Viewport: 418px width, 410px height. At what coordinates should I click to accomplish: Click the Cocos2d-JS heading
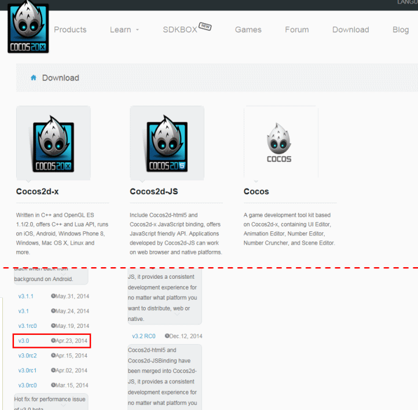tap(154, 191)
